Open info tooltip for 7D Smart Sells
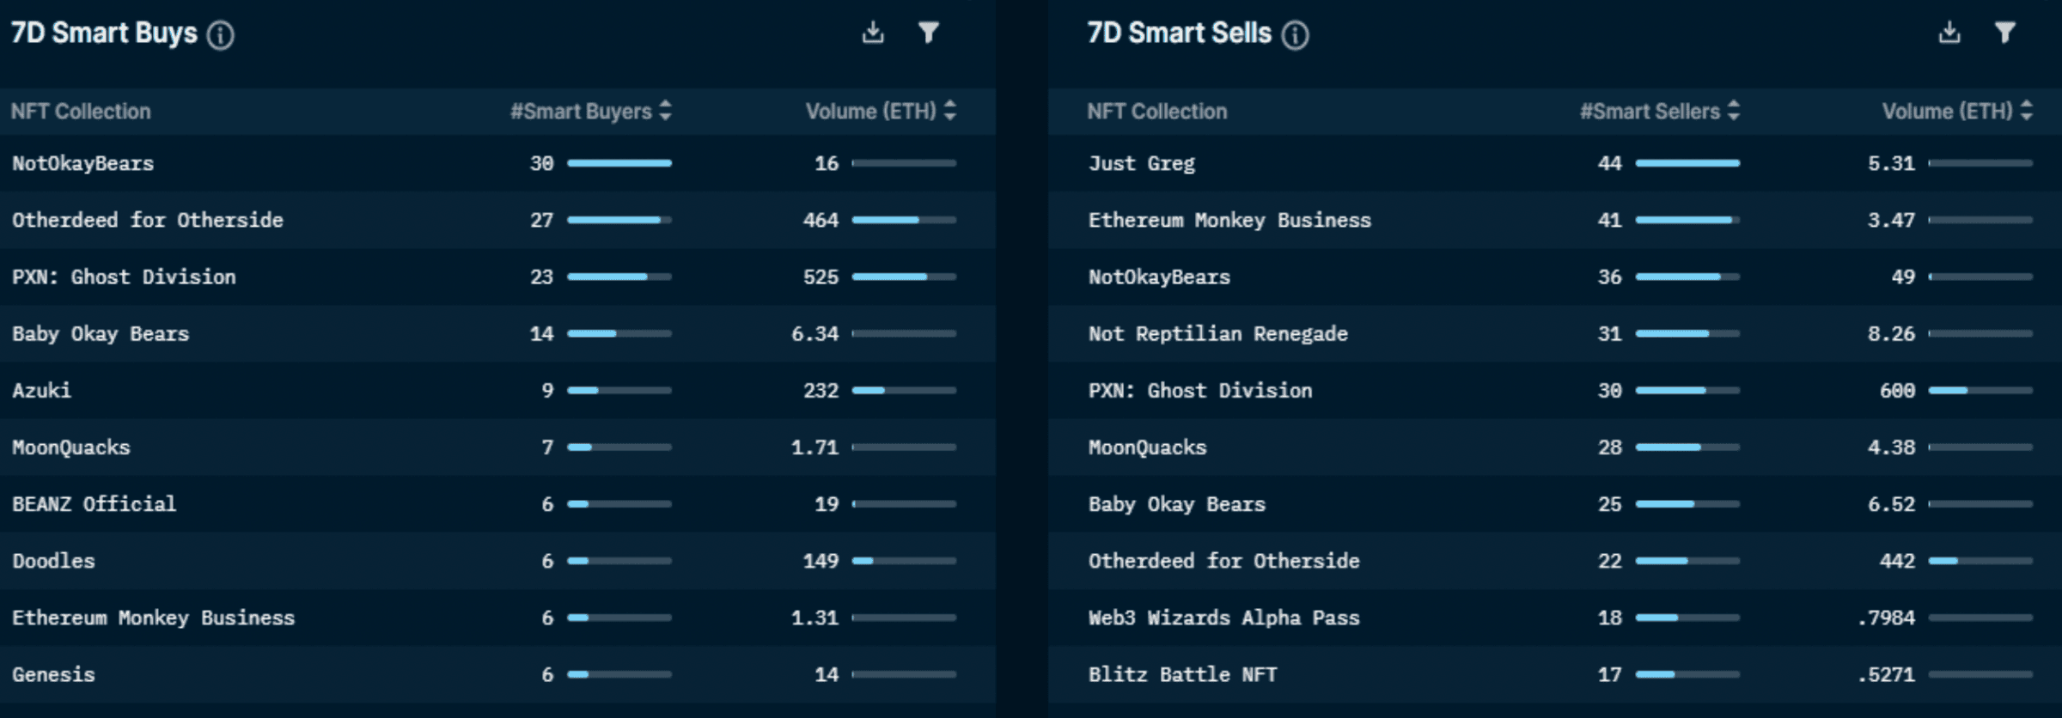This screenshot has width=2062, height=718. (1295, 35)
